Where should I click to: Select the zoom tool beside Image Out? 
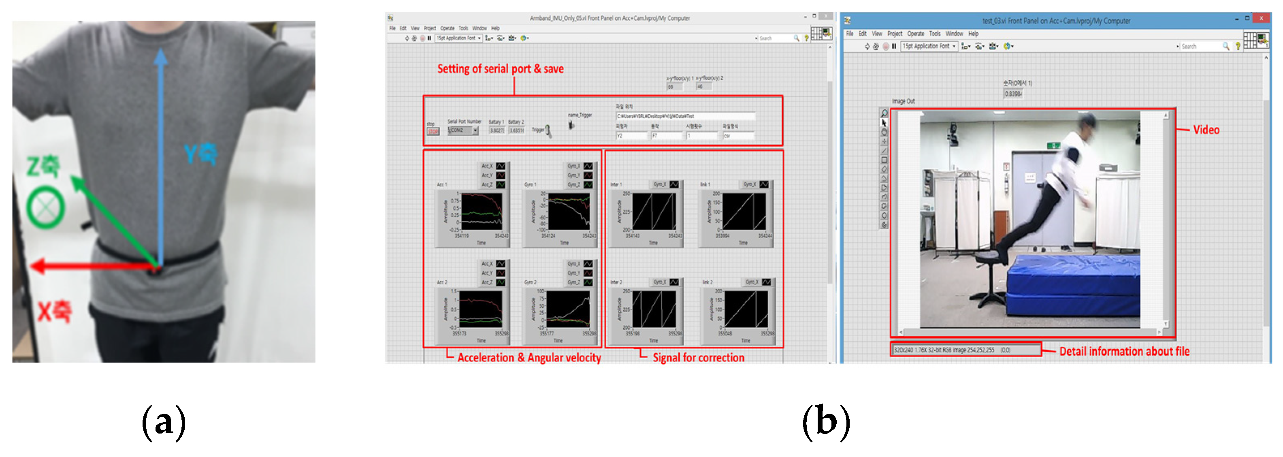click(x=884, y=113)
